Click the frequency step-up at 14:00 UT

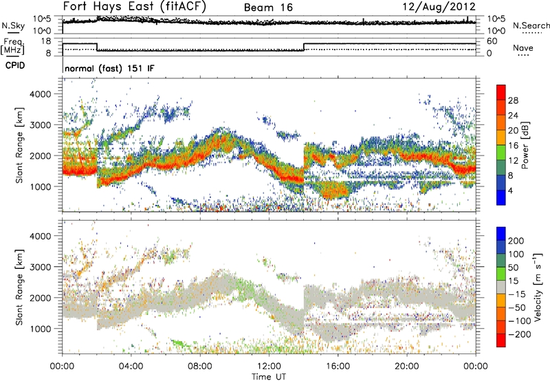304,47
